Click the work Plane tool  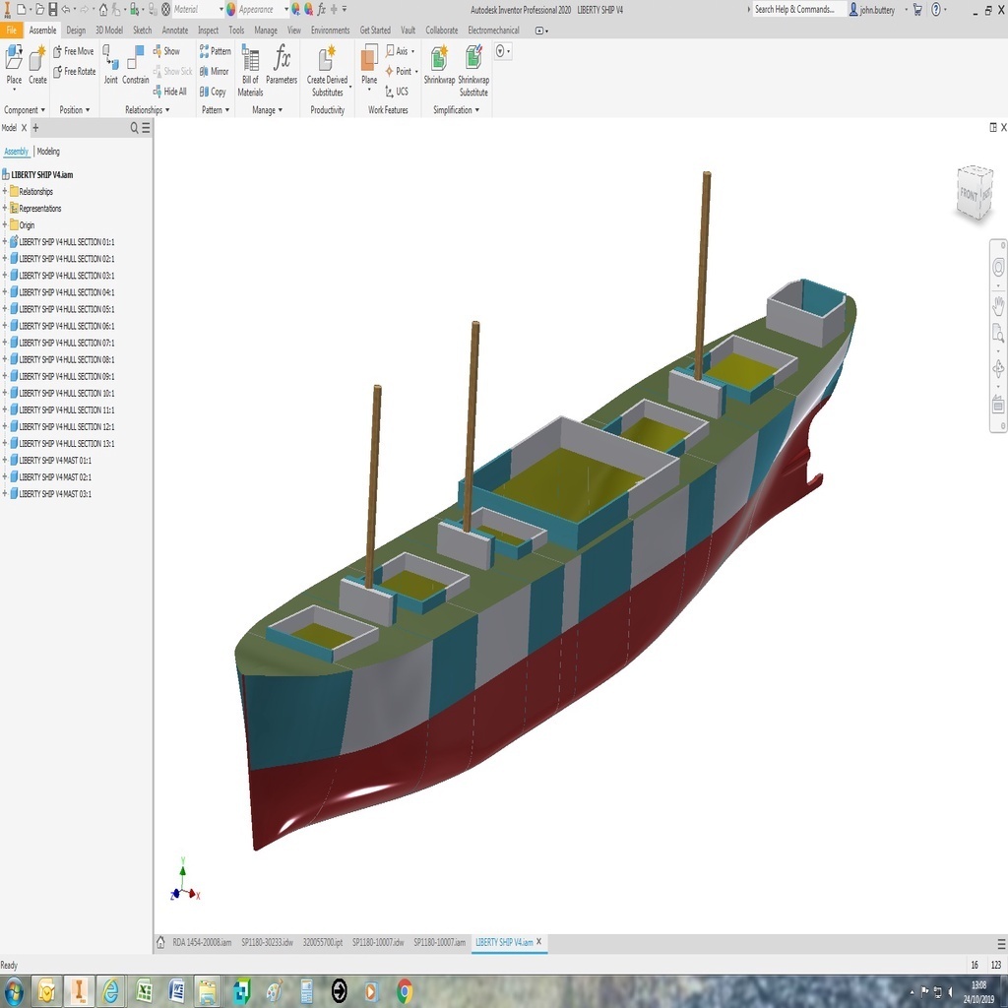click(x=369, y=58)
